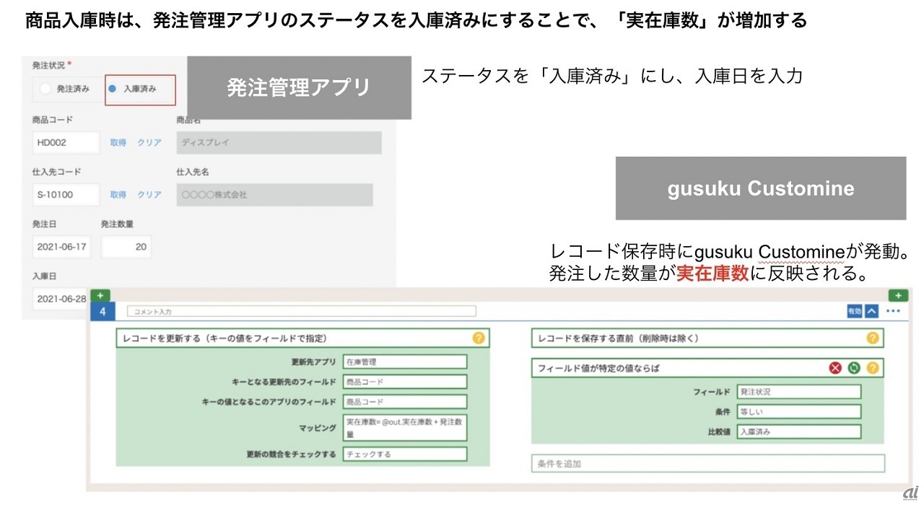Click the green plus icon above action 4

(100, 295)
